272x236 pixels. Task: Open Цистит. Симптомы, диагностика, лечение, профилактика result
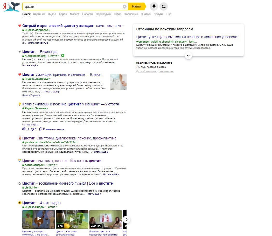pos(69,138)
